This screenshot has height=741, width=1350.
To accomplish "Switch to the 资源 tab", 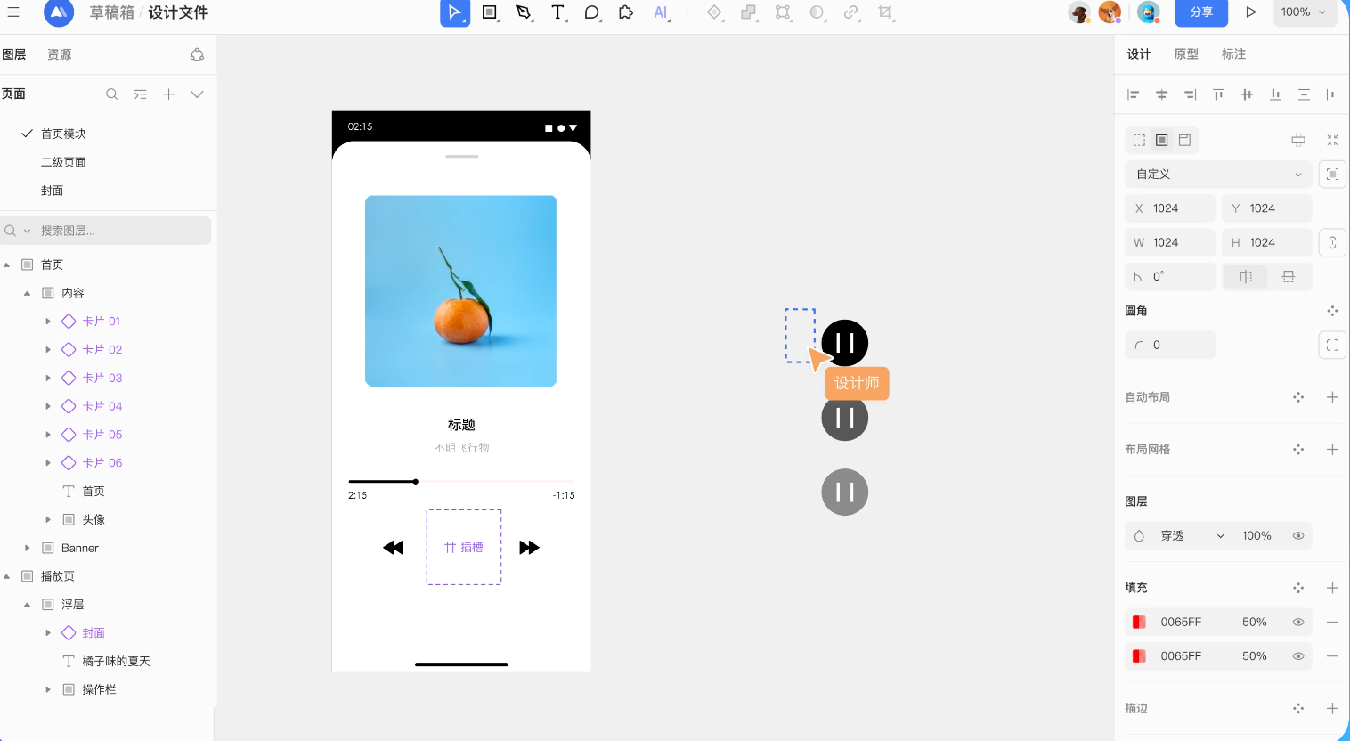I will click(x=60, y=54).
